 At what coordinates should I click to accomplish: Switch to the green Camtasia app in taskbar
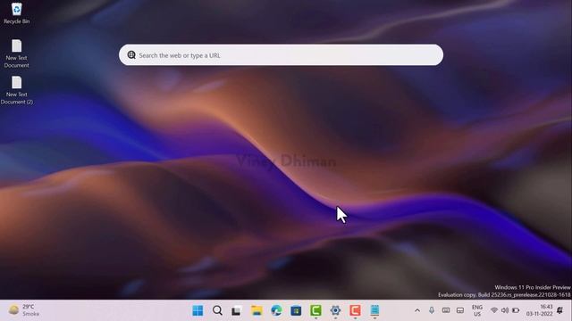coord(315,310)
